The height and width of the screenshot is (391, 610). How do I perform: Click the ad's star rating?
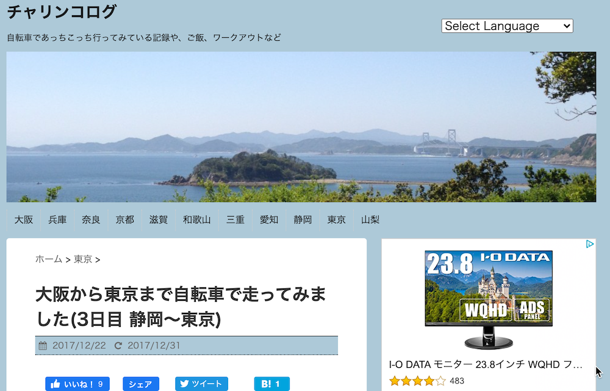417,381
